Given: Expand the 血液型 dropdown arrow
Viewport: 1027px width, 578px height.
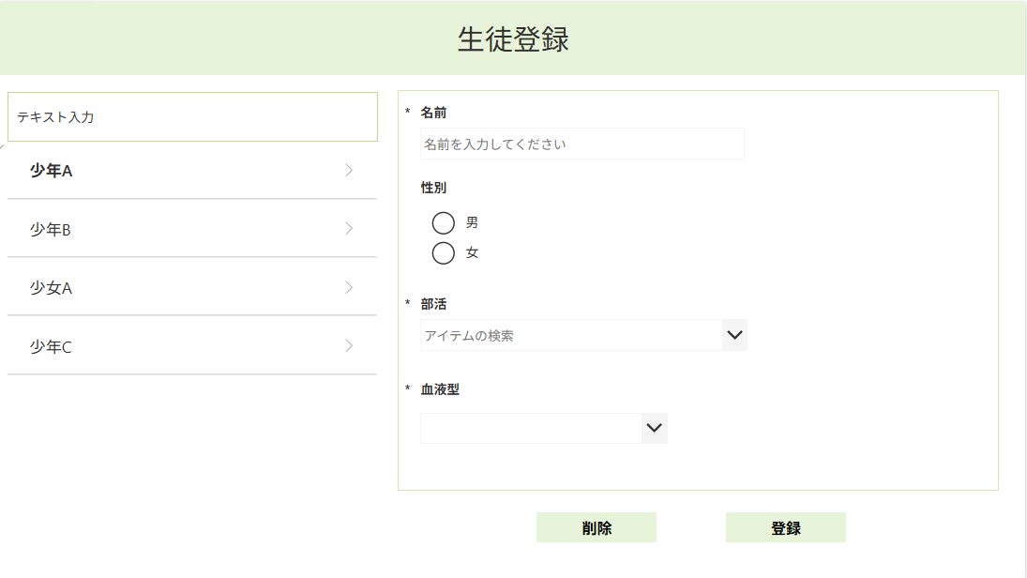Looking at the screenshot, I should click(x=655, y=428).
